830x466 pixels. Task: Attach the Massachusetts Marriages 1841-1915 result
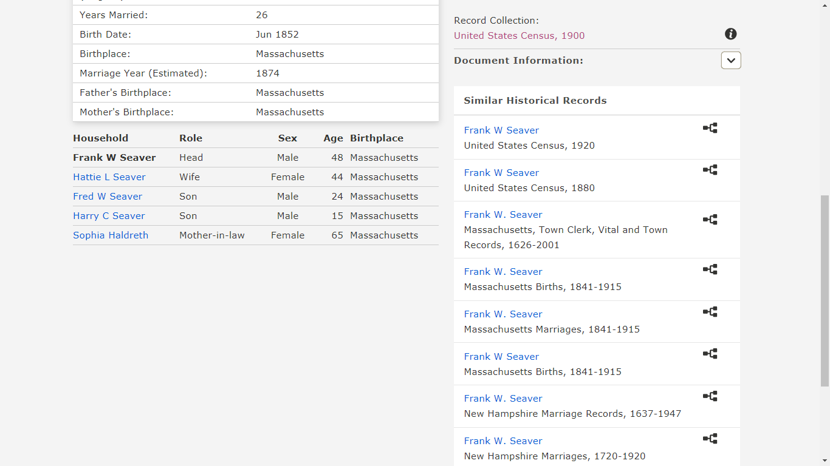709,311
